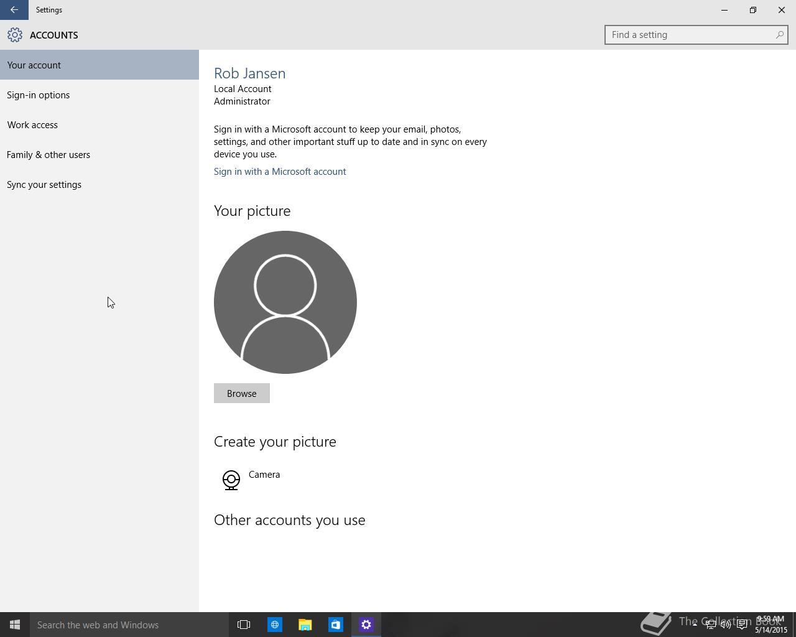Open File Explorer from the taskbar
This screenshot has width=796, height=637.
point(305,625)
